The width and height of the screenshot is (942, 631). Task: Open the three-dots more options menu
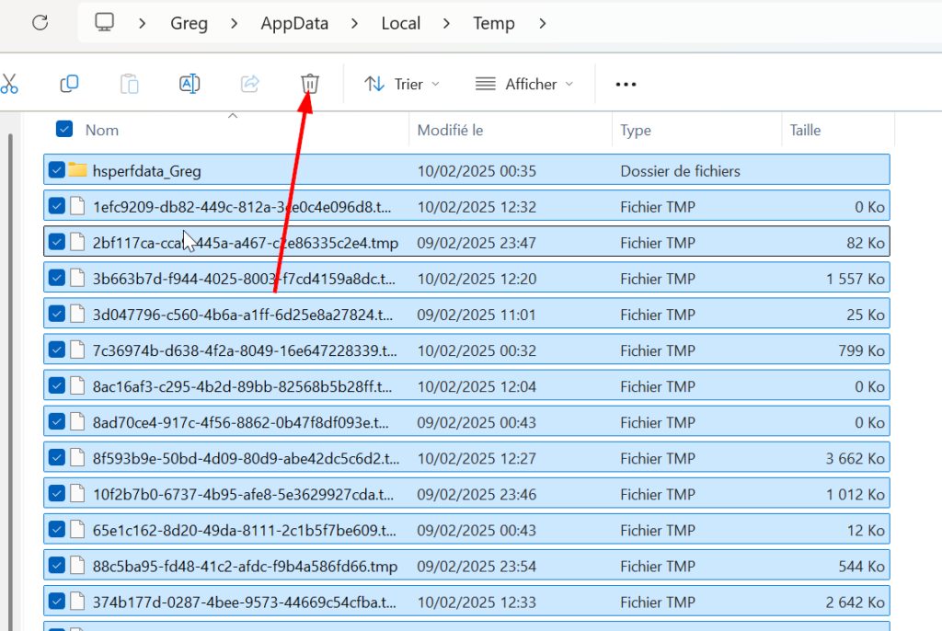[626, 84]
